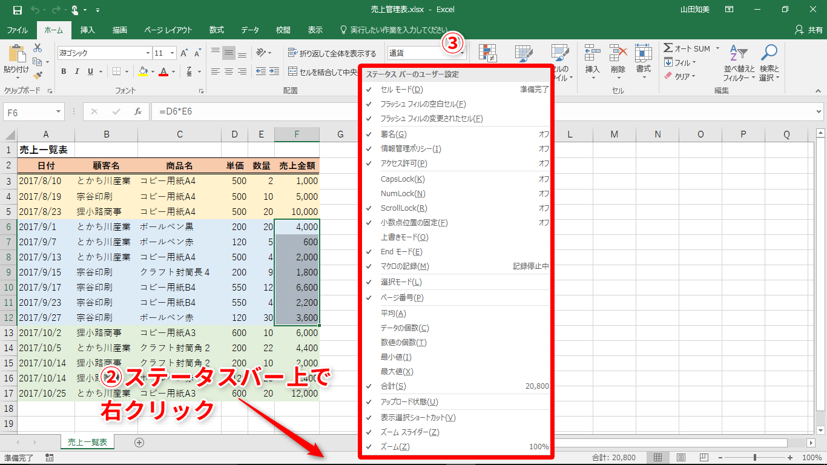Switch to Normal view in status bar
This screenshot has width=827, height=465.
658,458
